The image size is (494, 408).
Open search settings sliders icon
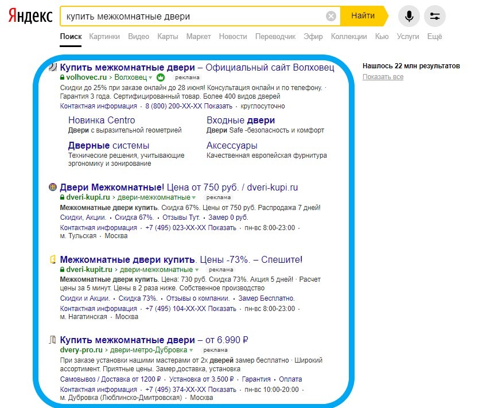coord(435,16)
